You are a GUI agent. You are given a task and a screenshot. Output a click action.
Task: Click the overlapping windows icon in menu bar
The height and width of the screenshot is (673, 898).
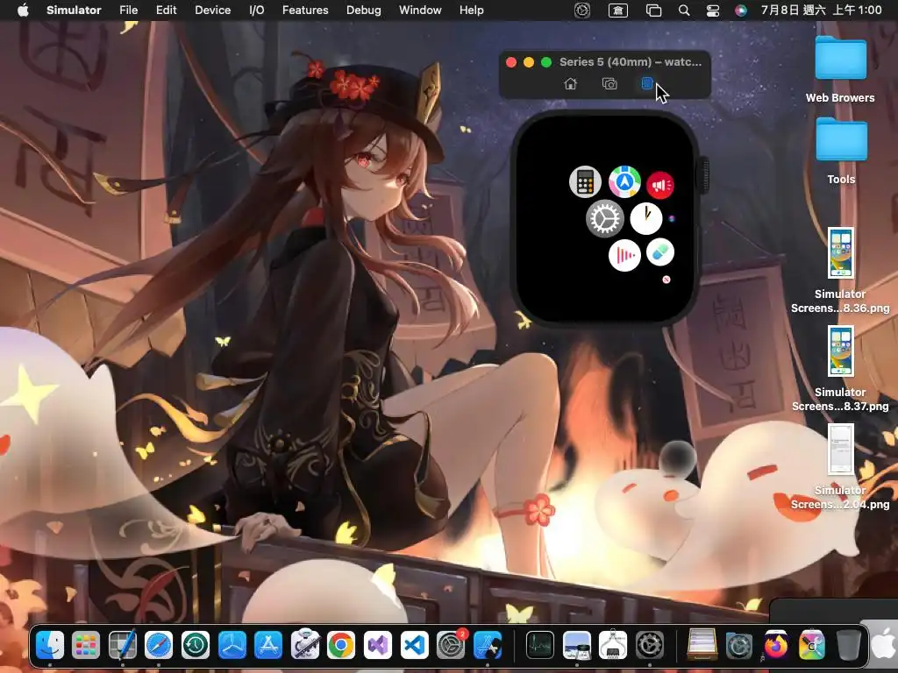653,10
